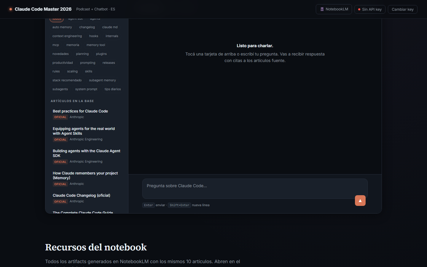Open How Claude remembers your project (Memory)
Image resolution: width=427 pixels, height=267 pixels.
[87, 179]
